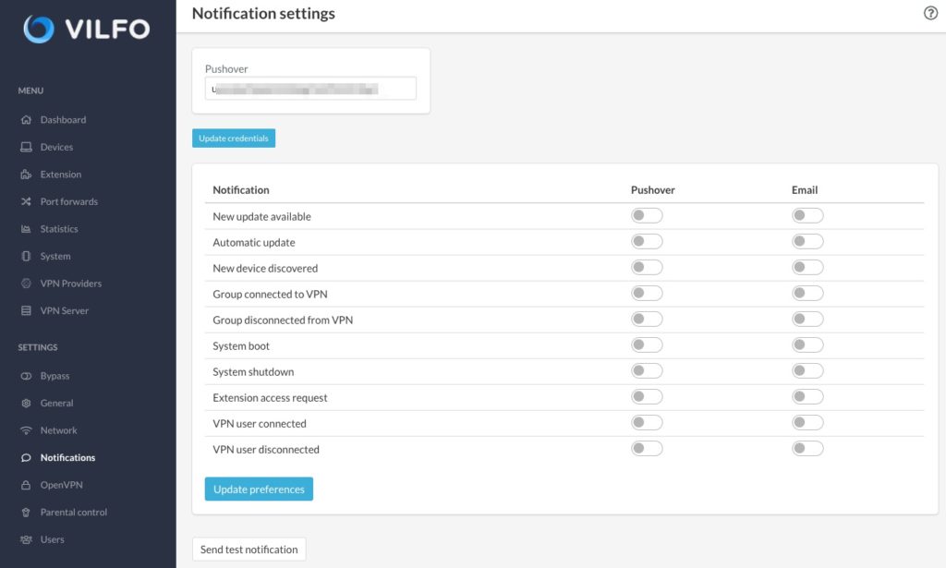Viewport: 946px width, 568px height.
Task: Click the Update preferences button
Action: pos(259,489)
